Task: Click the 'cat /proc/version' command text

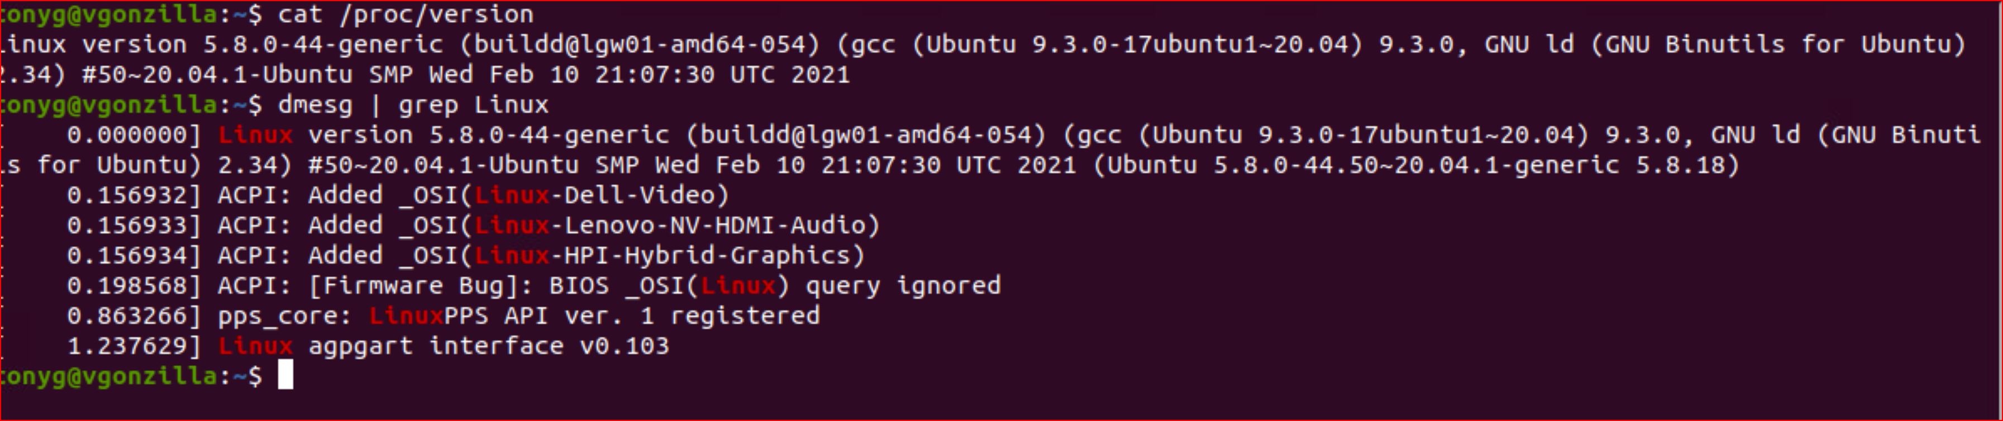Action: click(x=405, y=14)
